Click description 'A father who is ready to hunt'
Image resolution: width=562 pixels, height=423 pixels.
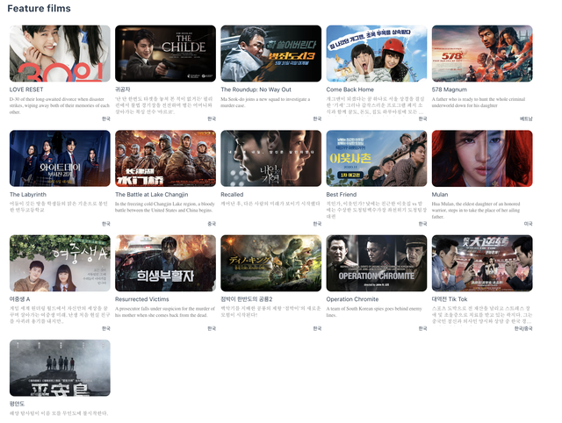point(479,103)
